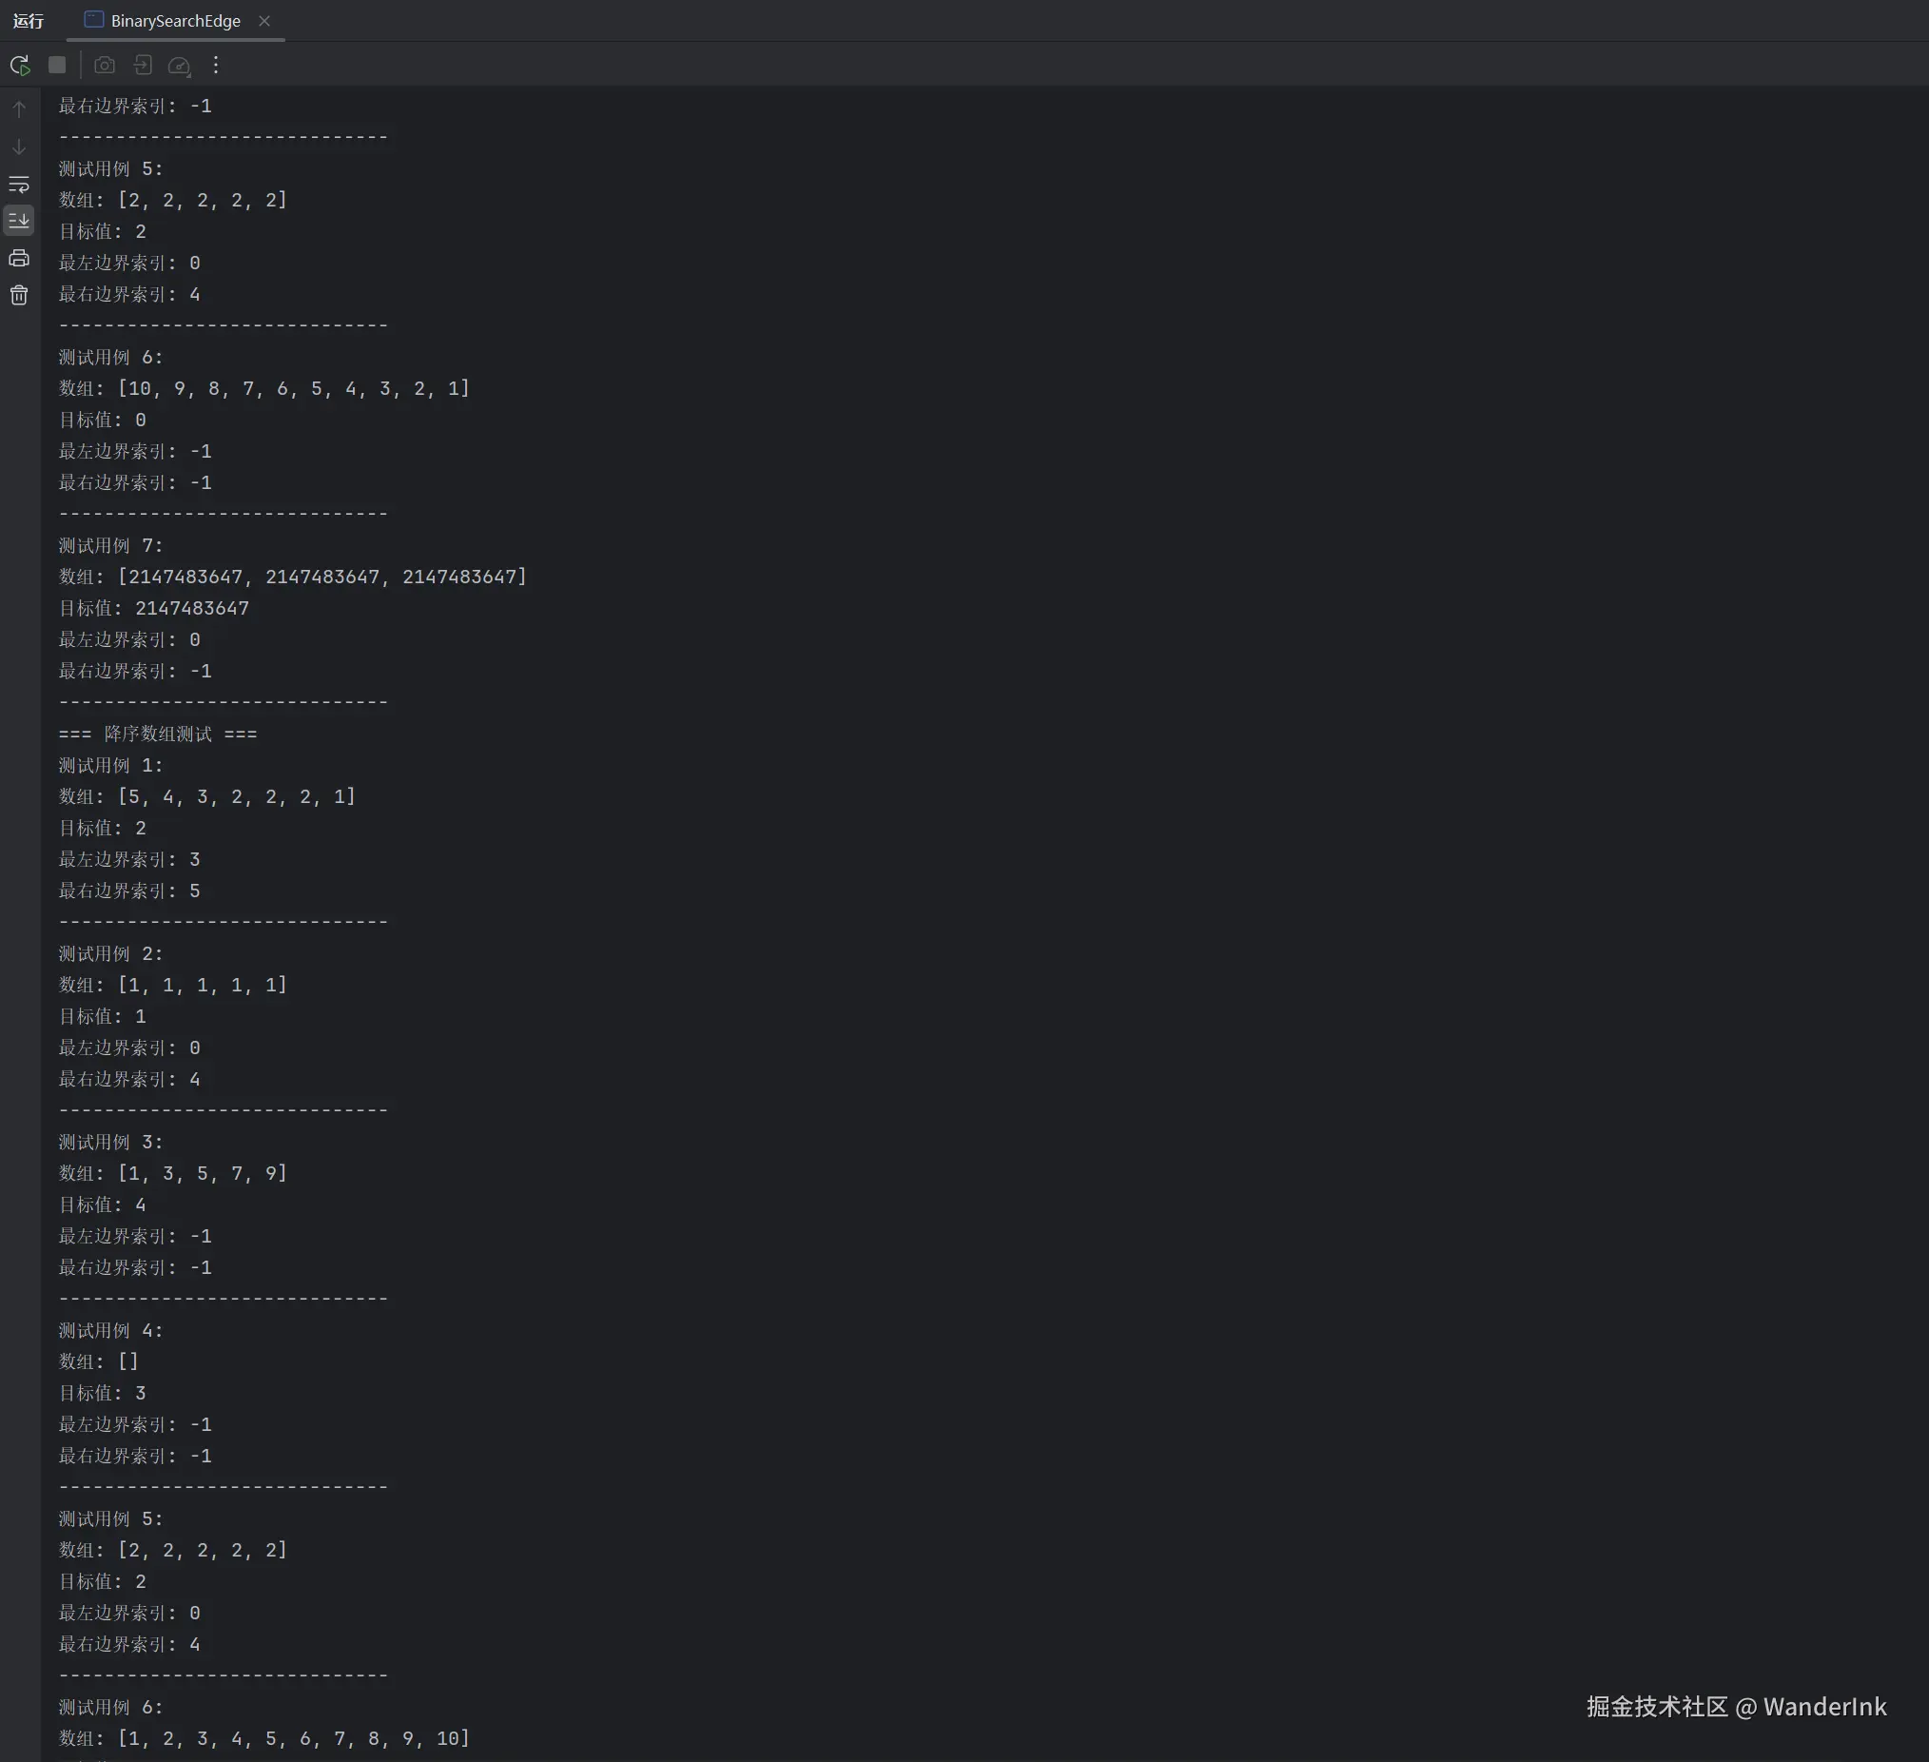Click the text 最左边界索引: 3

[x=129, y=859]
